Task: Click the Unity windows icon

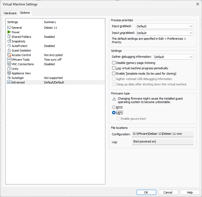Action: tap(9, 68)
